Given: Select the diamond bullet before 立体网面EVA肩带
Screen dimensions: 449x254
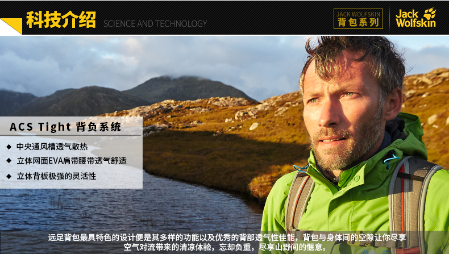Looking at the screenshot, I should point(9,161).
